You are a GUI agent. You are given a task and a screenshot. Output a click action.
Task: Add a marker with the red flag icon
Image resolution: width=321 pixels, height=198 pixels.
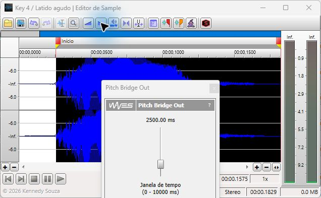(x=166, y=23)
